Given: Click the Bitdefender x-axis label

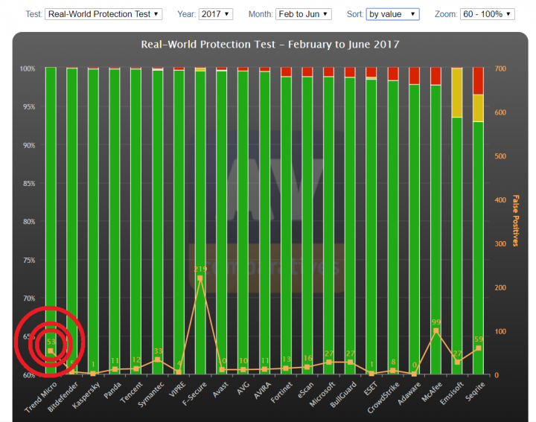Looking at the screenshot, I should (x=63, y=397).
